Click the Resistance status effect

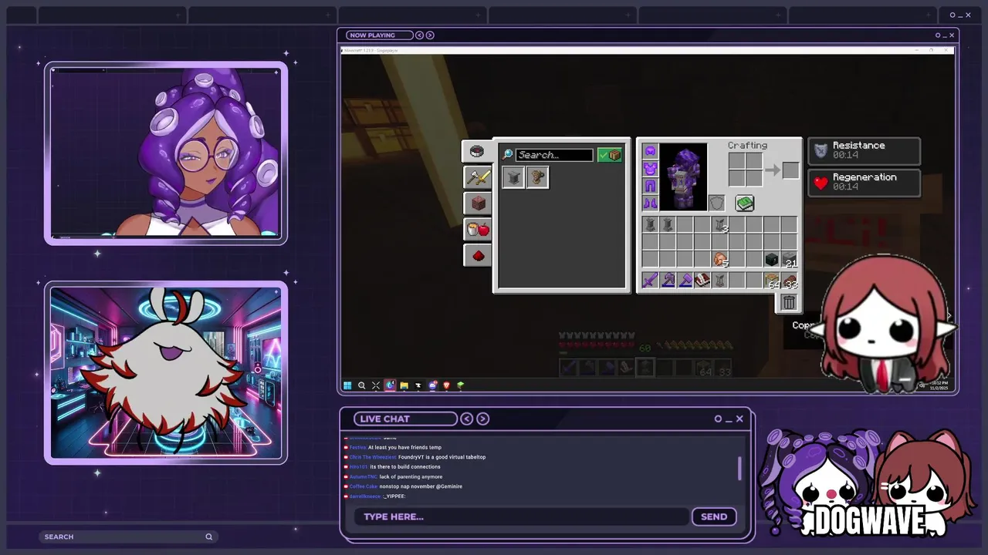point(864,150)
